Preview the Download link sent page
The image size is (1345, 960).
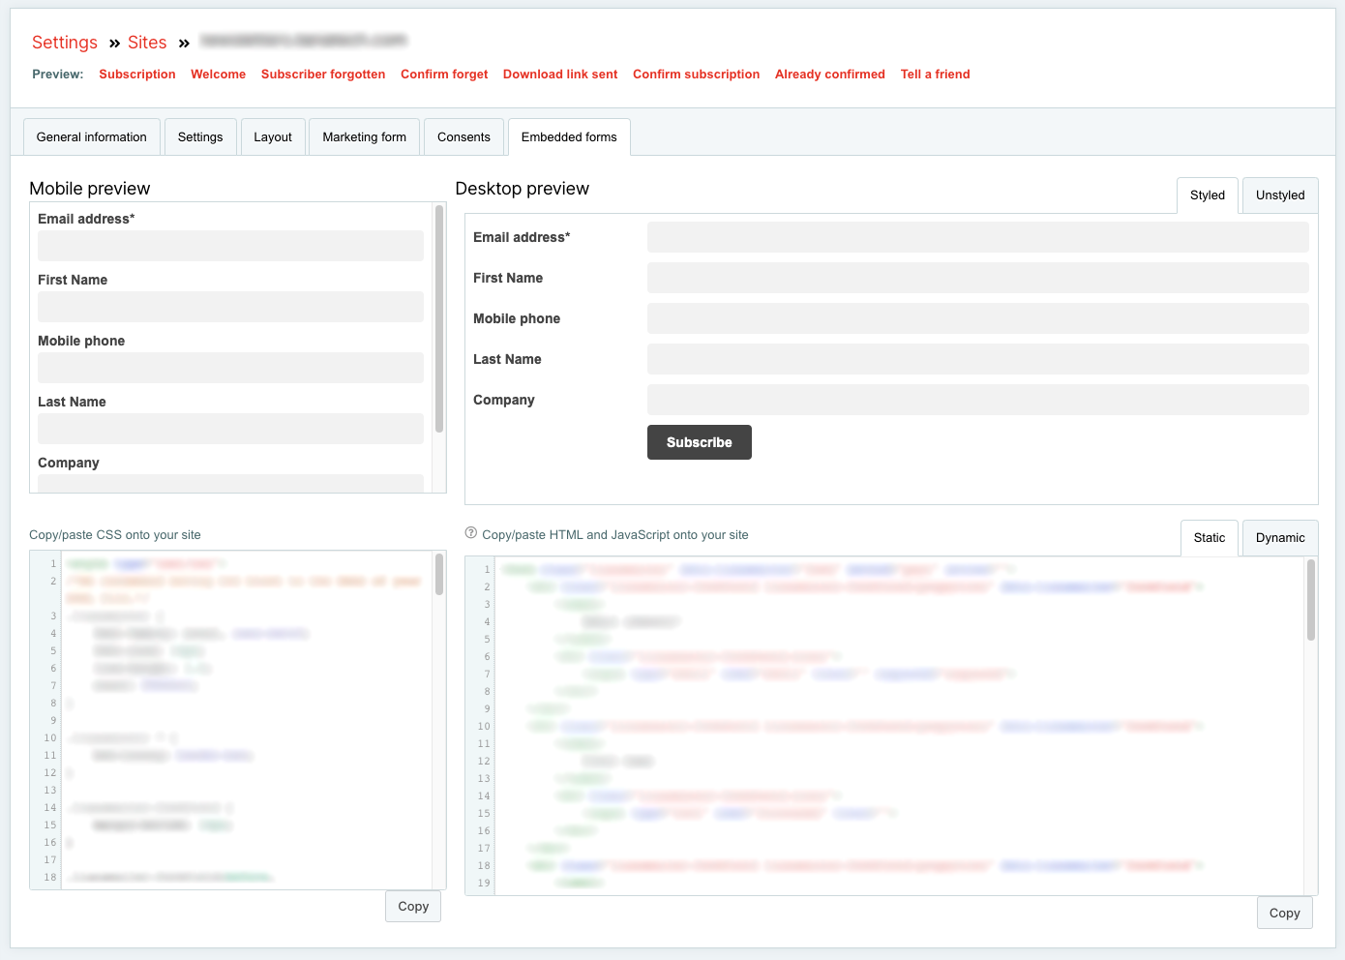click(560, 75)
